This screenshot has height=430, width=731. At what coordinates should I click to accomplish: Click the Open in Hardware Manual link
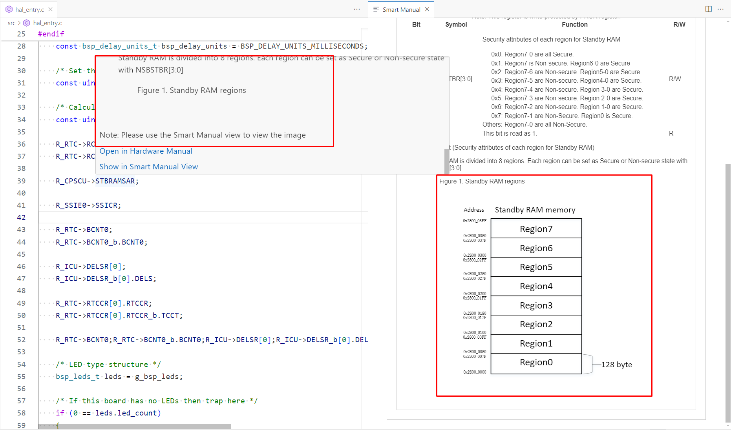146,151
